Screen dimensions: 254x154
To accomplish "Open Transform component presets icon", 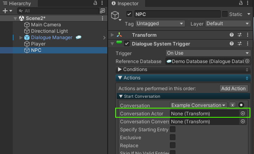I will coord(240,35).
